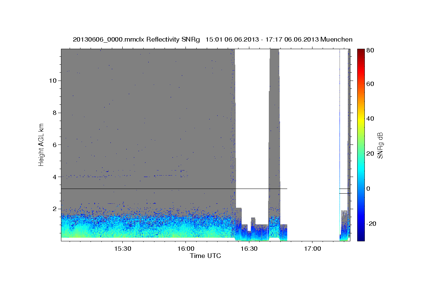Click the colorbar value 0
433x289 pixels.
pos(369,189)
